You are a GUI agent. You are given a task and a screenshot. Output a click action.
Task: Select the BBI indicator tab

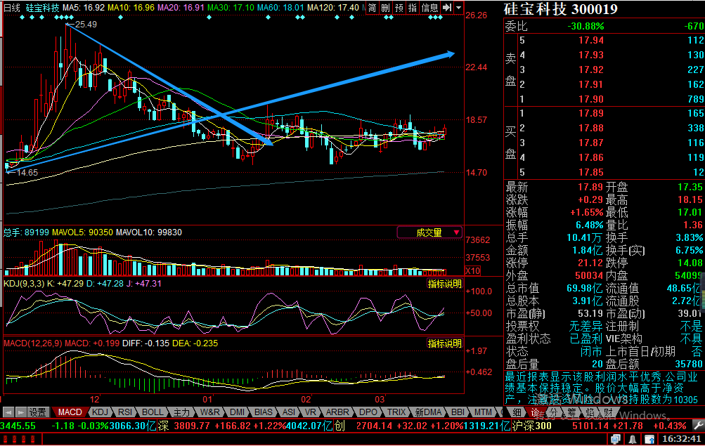[458, 412]
